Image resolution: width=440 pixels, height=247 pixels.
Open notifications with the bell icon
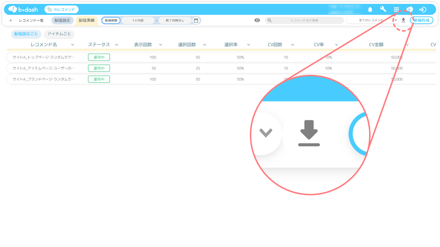[370, 9]
